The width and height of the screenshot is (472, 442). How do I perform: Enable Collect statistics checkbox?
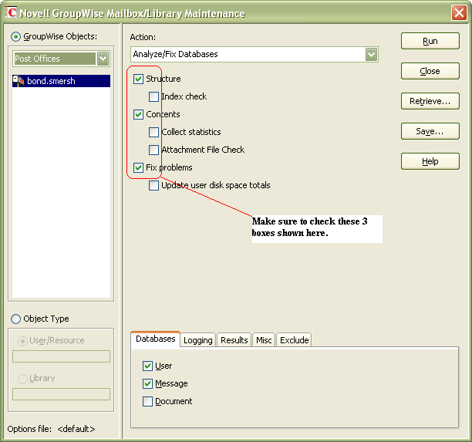tap(153, 132)
